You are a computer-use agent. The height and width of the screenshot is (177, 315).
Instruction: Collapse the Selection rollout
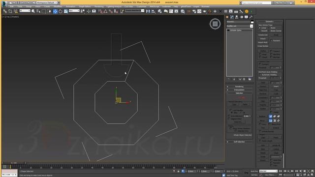[x=239, y=93]
